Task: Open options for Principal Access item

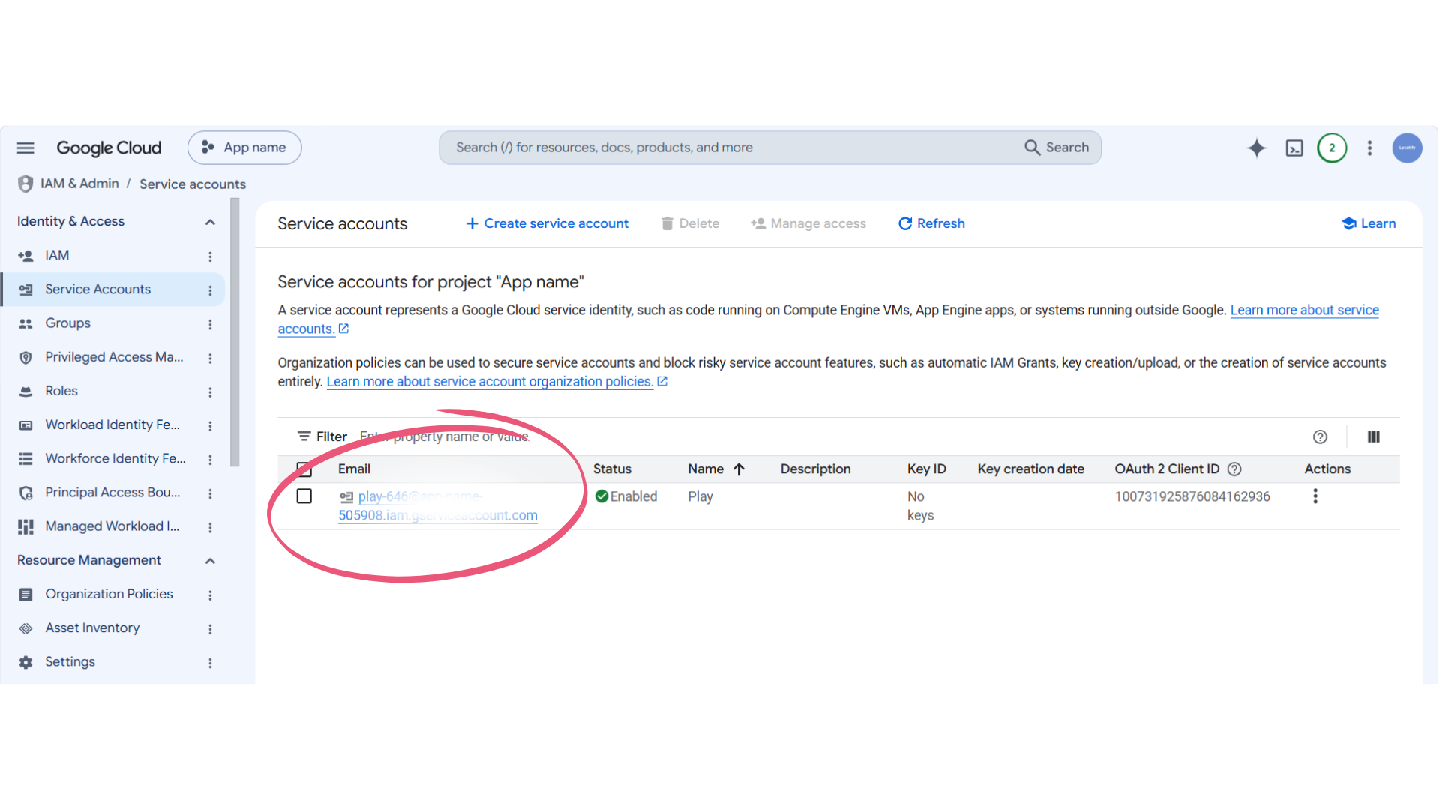Action: click(210, 493)
